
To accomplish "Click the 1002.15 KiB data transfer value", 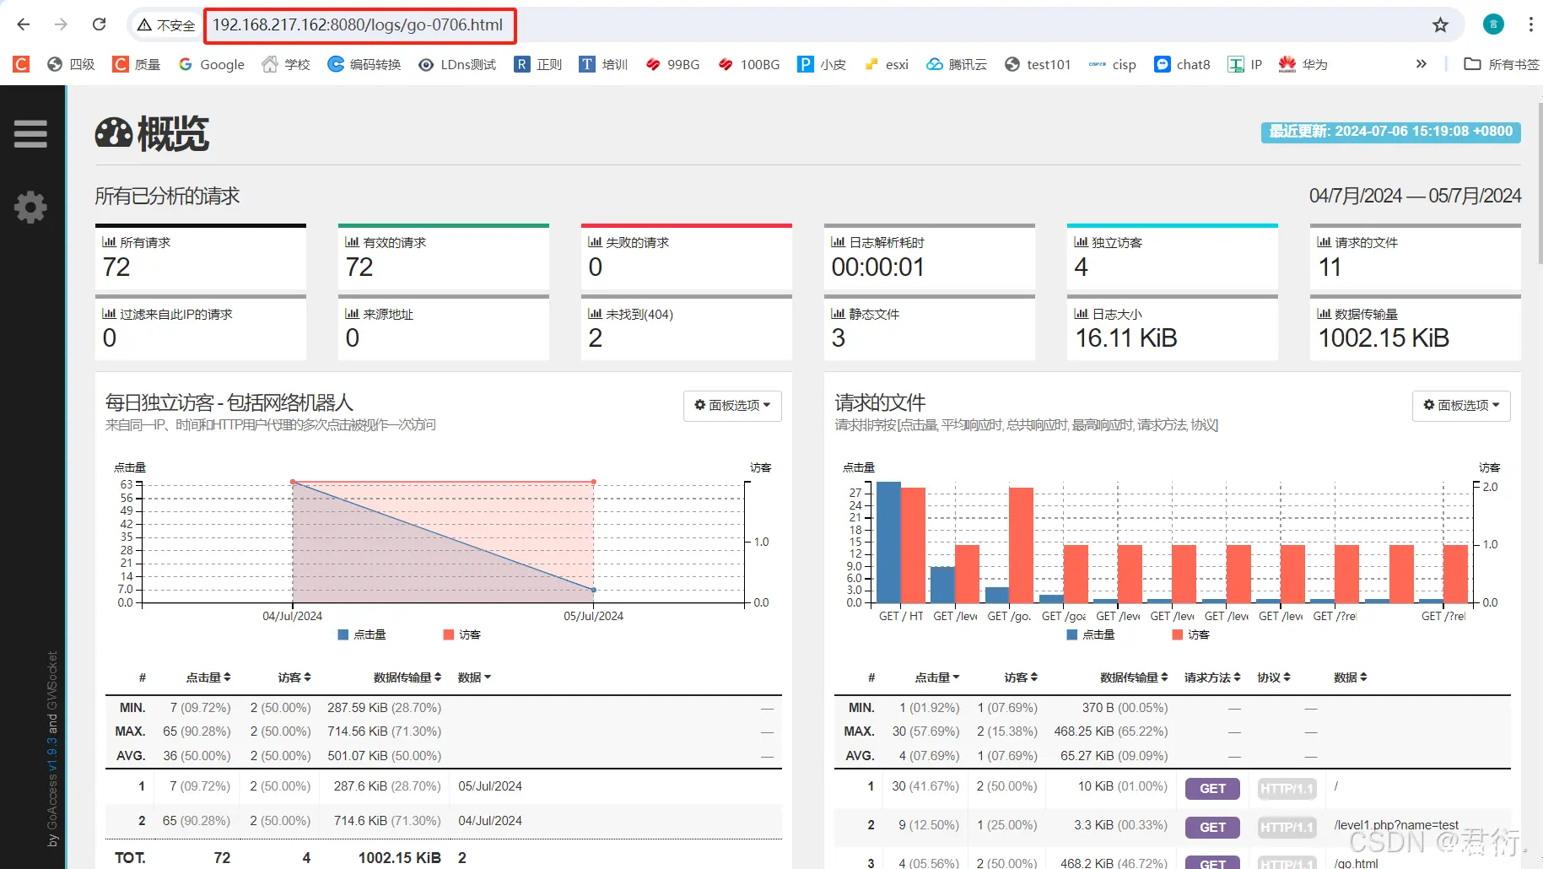I will point(1384,338).
